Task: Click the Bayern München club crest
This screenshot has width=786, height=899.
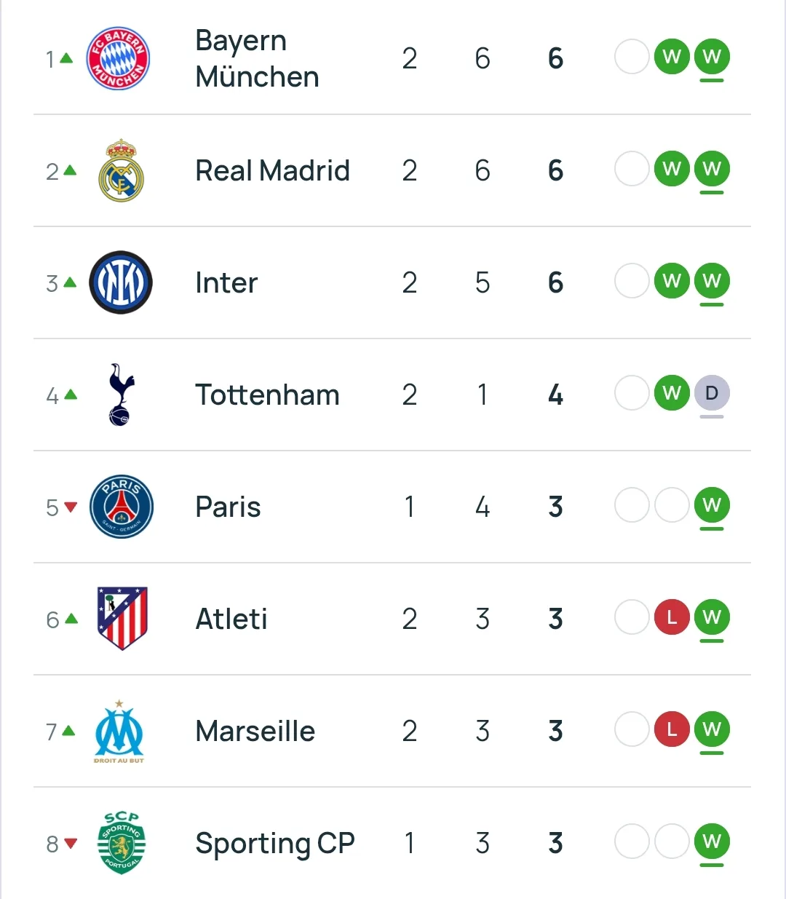Action: (x=119, y=58)
